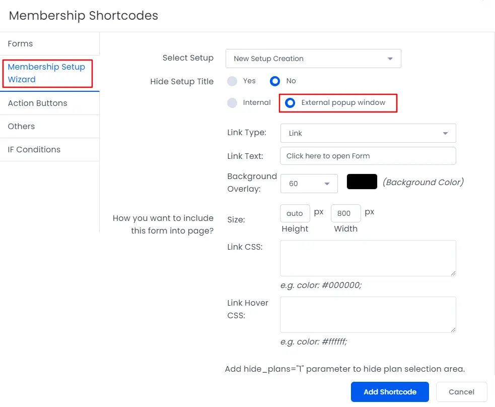
Task: Click the Background Overlay dropdown arrow
Action: 327,184
